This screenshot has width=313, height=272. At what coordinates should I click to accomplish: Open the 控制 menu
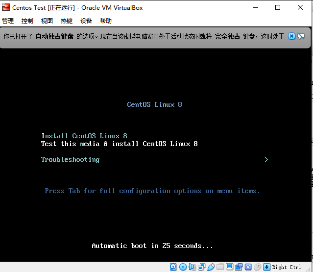(27, 21)
